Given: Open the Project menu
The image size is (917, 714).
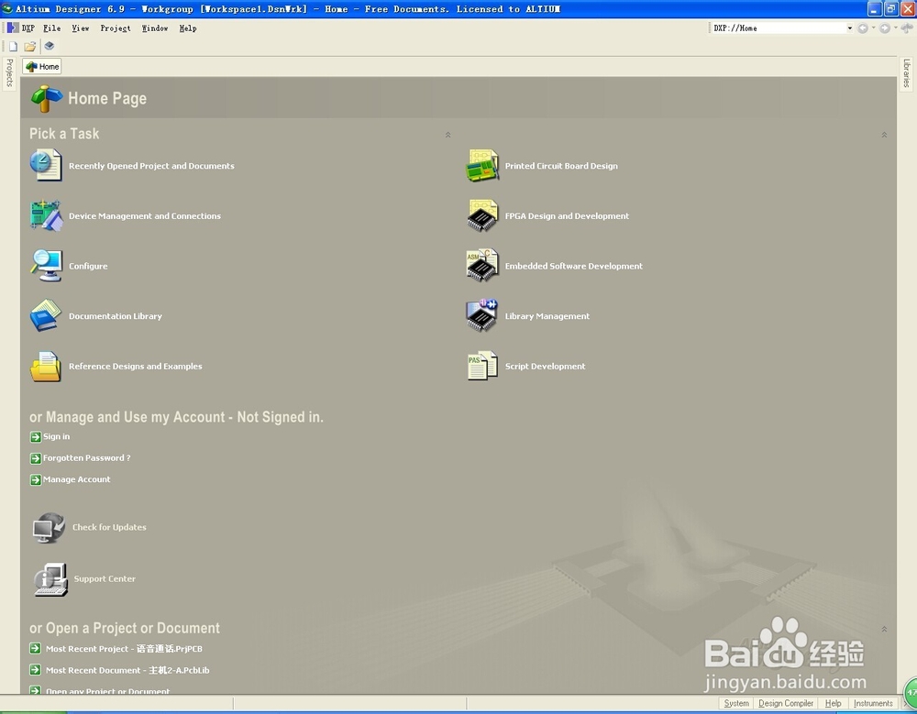Looking at the screenshot, I should 116,28.
